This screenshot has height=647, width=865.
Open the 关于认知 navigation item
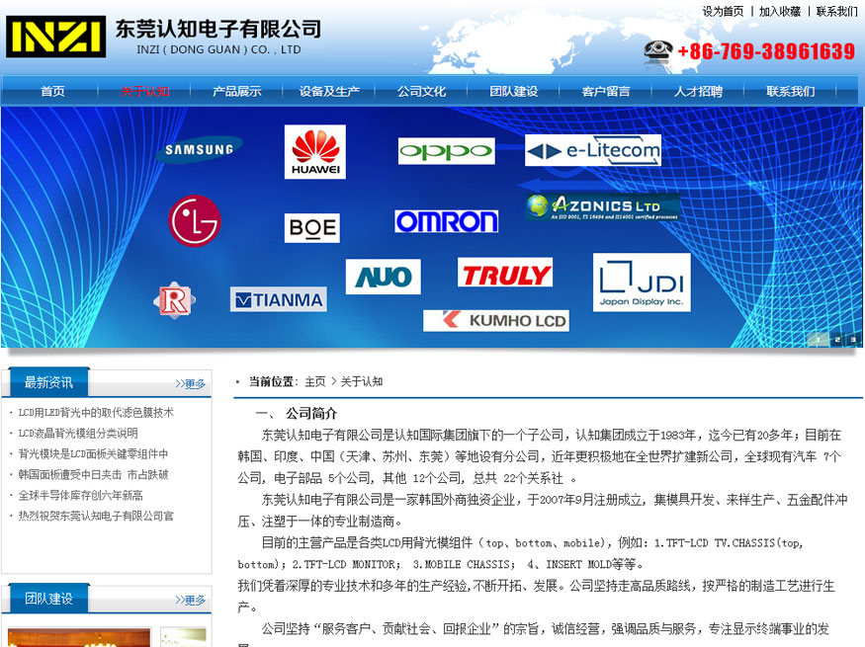coord(145,92)
